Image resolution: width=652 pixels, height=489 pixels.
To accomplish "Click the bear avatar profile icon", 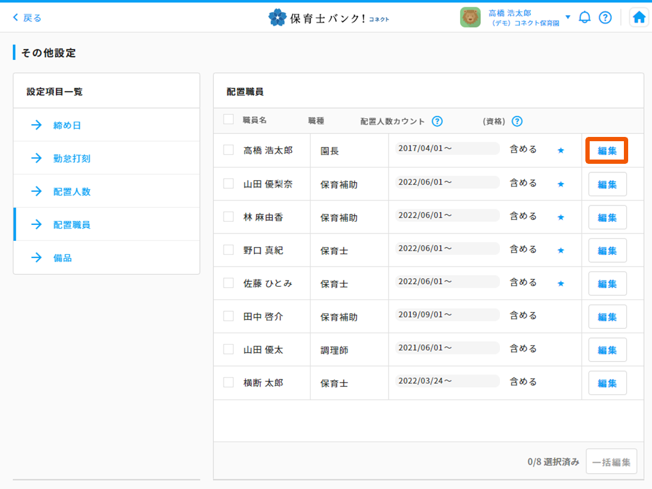I will [470, 18].
